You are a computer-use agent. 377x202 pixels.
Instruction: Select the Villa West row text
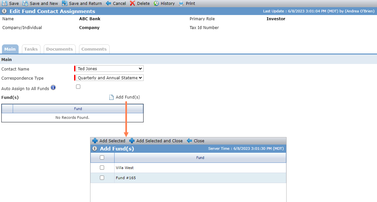(x=125, y=168)
